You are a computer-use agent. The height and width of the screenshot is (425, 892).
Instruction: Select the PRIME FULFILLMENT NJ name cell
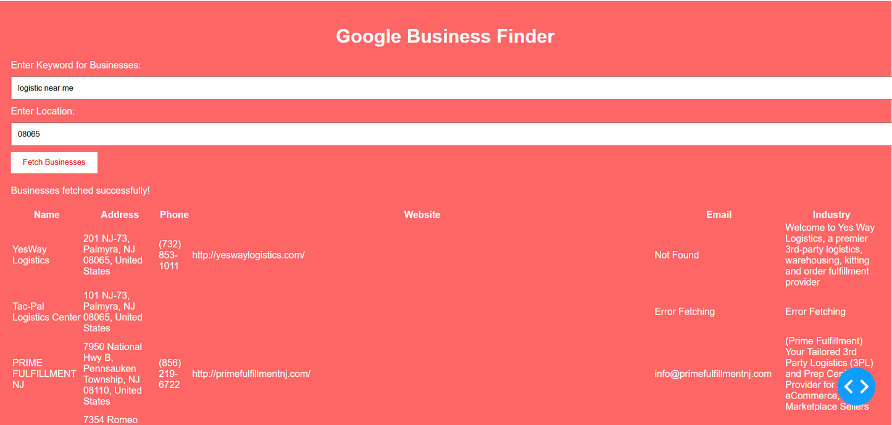(x=44, y=373)
